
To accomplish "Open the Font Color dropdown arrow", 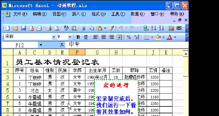I will pos(175,37).
